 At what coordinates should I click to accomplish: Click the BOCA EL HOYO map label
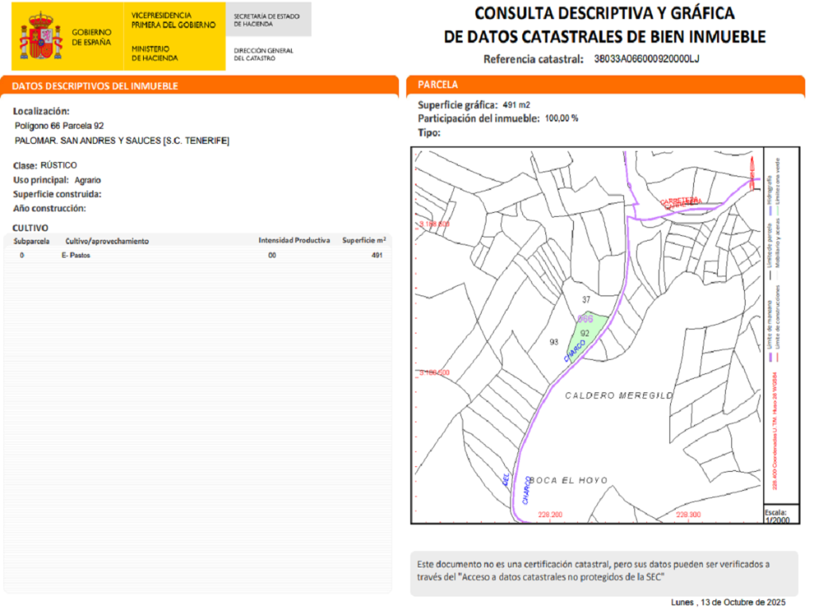(569, 481)
